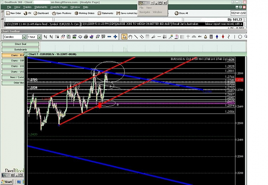
Task: Open the 1 hour timeframe dropdown
Action: click(39, 37)
